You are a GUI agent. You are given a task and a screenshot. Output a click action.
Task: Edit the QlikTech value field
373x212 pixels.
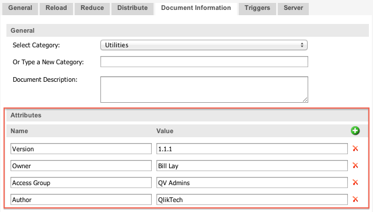pos(252,199)
